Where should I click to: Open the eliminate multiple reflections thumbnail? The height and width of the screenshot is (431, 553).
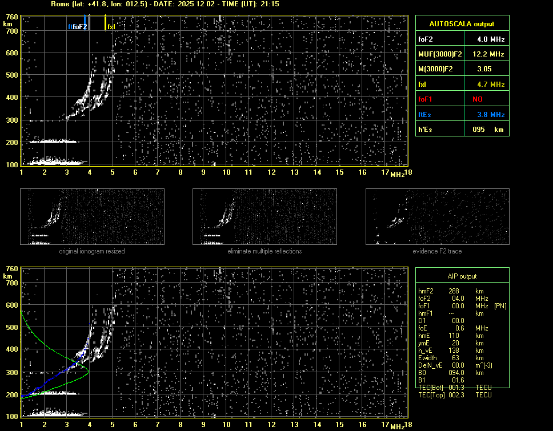coord(265,216)
